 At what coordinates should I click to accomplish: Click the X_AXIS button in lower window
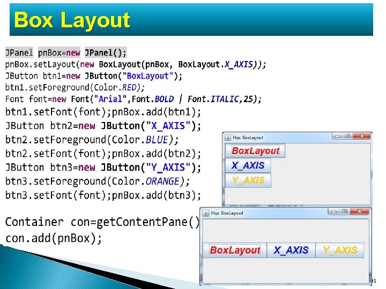click(x=291, y=250)
